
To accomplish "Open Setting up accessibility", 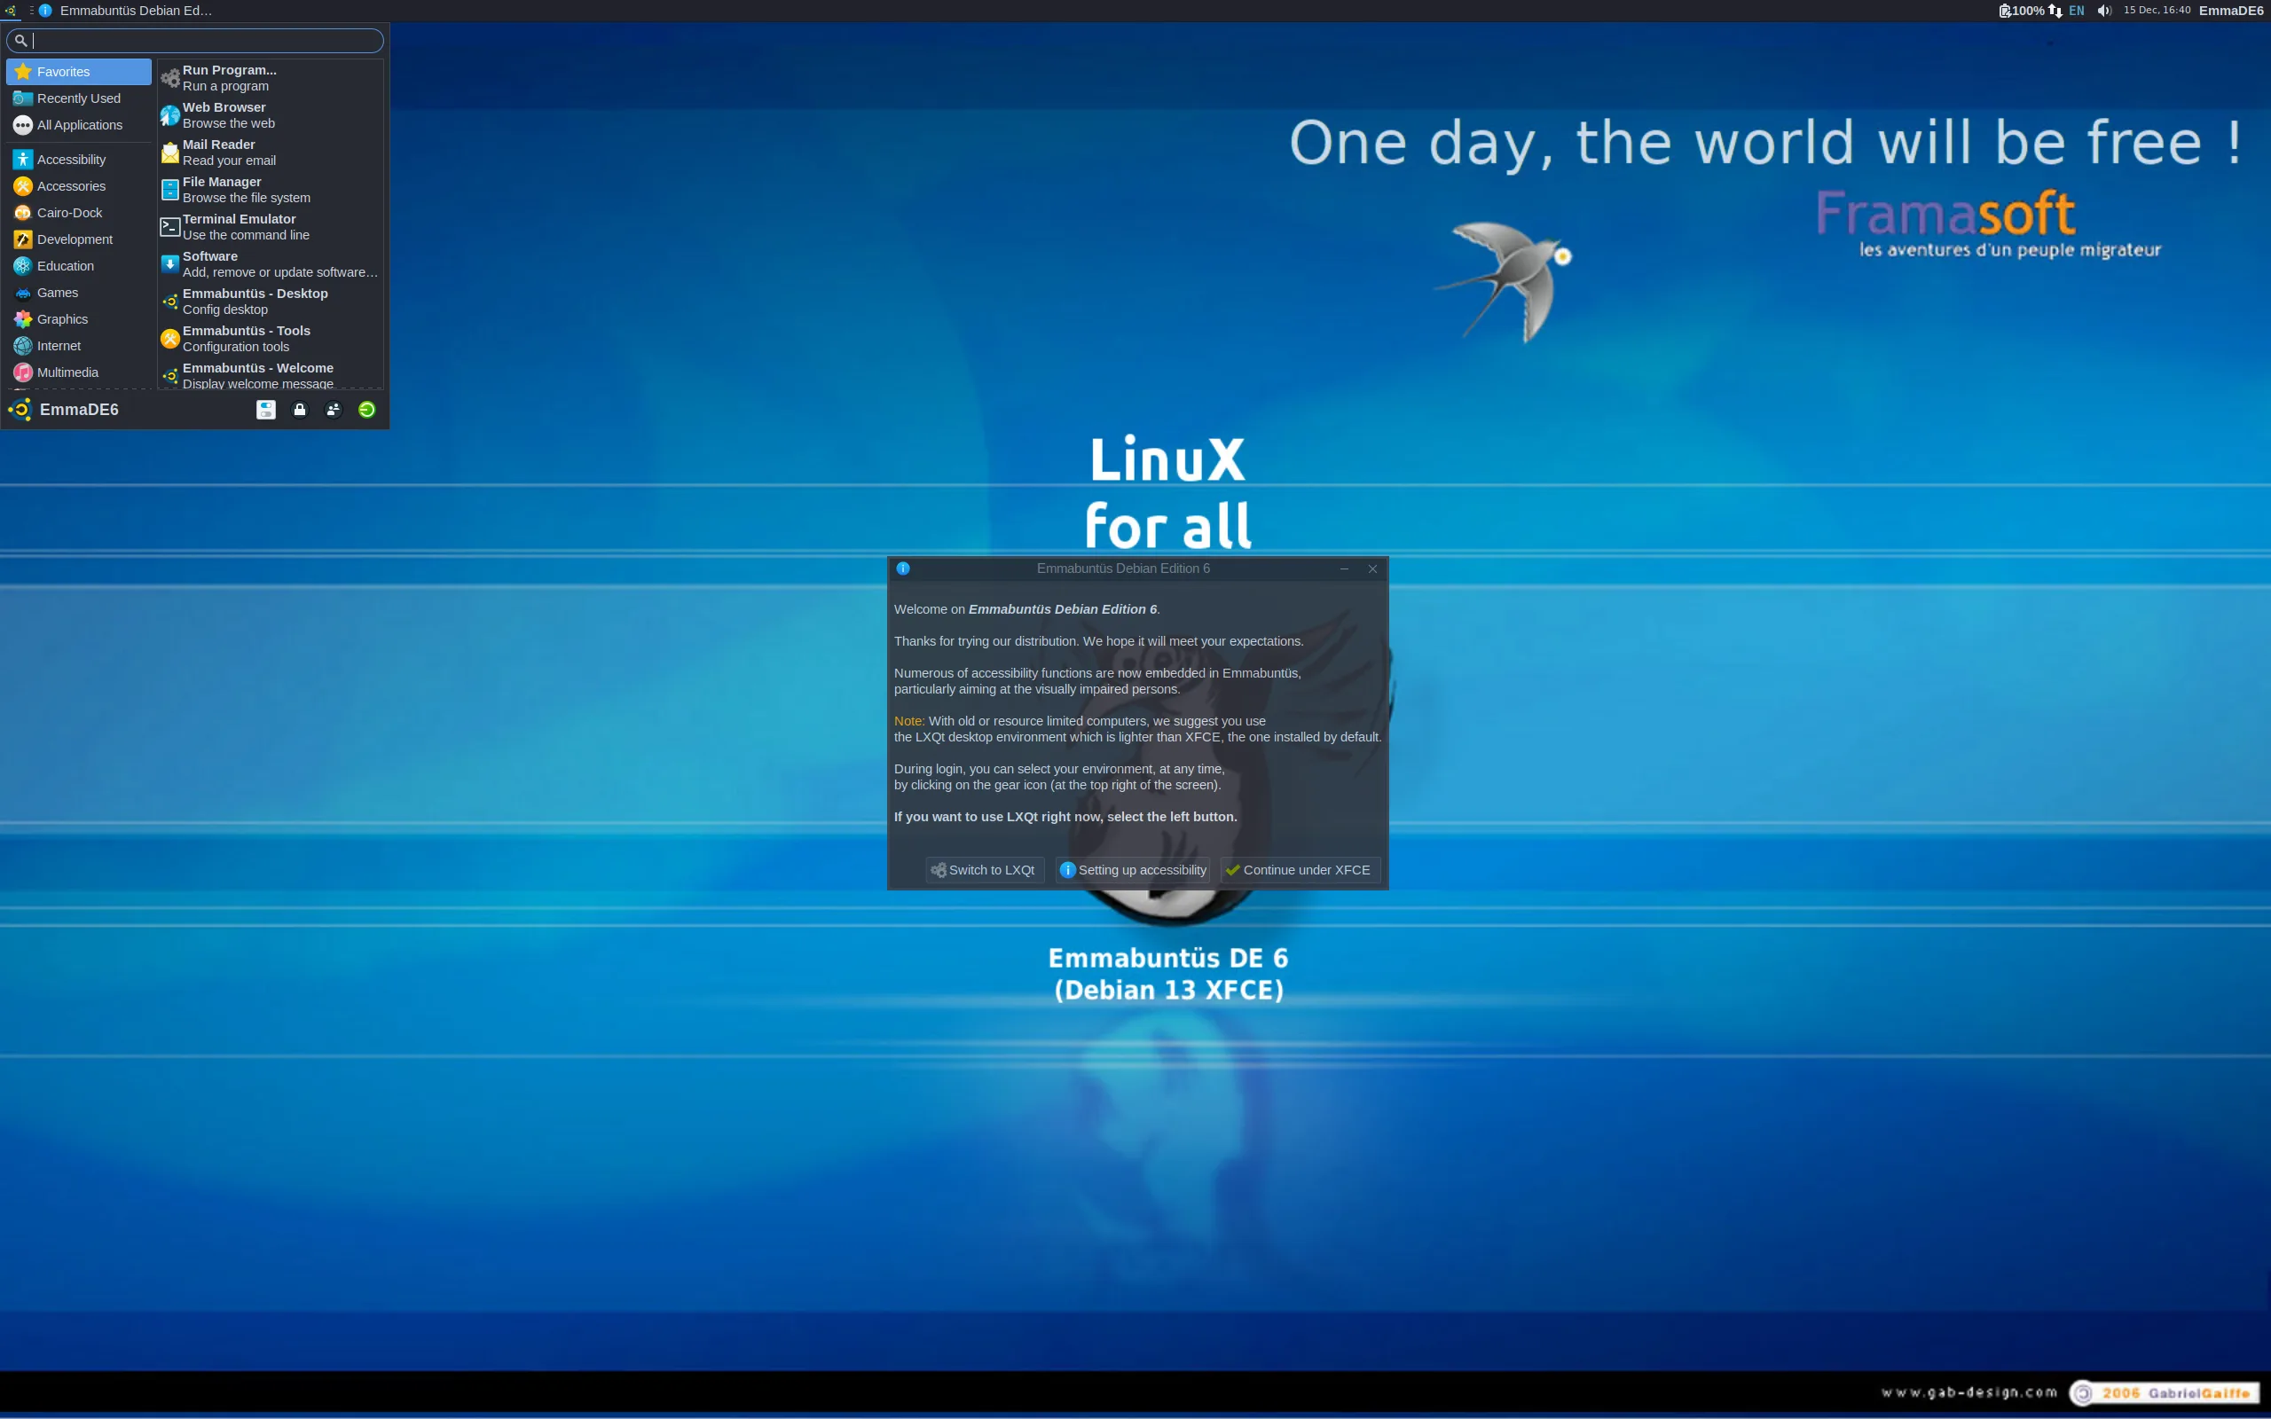I will [x=1132, y=869].
